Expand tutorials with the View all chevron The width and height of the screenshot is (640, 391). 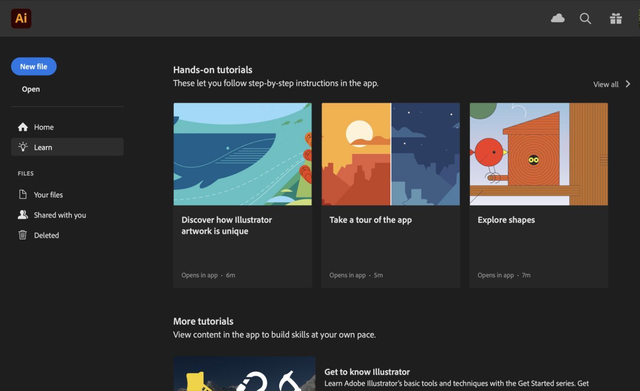(628, 84)
